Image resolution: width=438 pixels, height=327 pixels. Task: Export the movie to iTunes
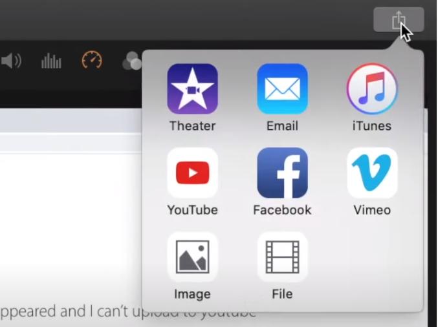pos(372,89)
